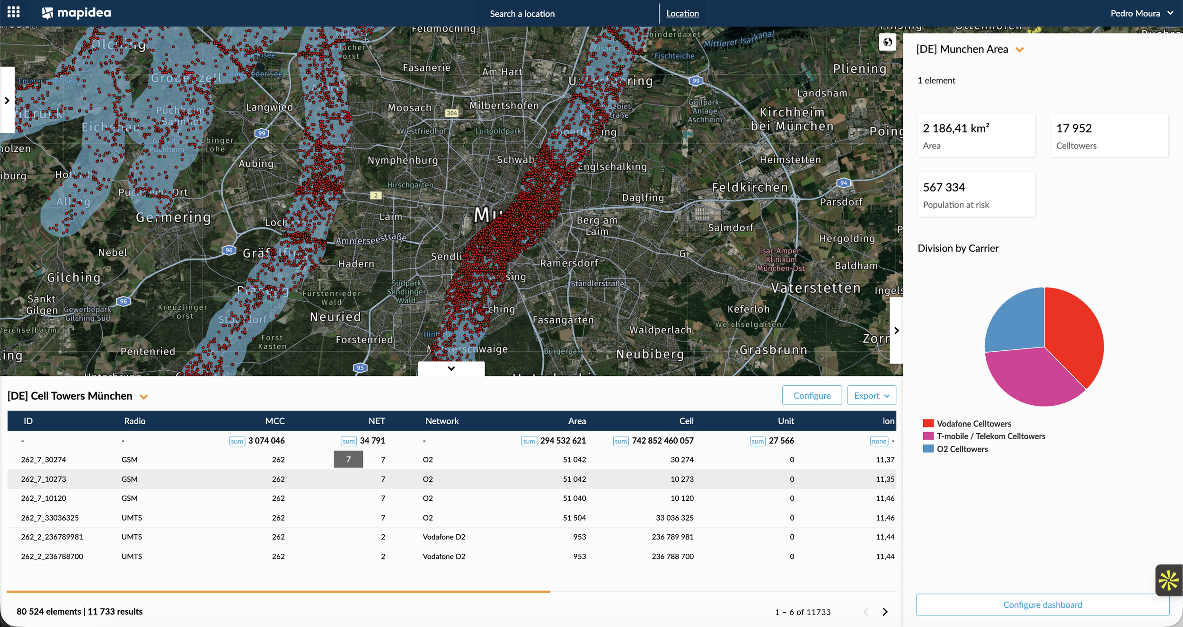
Task: Expand the [DE] Munchen Area dropdown
Action: click(1020, 50)
